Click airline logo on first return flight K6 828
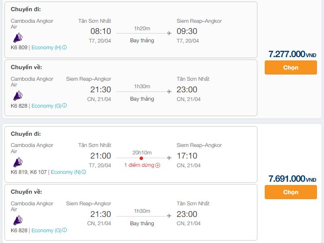The width and height of the screenshot is (324, 243). point(18,96)
